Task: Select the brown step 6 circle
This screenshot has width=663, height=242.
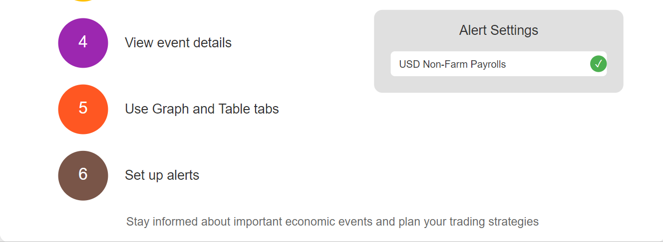Action: click(x=83, y=175)
